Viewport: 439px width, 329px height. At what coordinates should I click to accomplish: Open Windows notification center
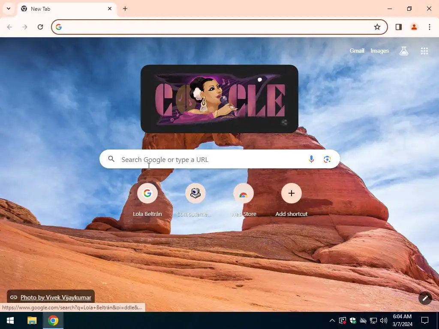coord(425,320)
